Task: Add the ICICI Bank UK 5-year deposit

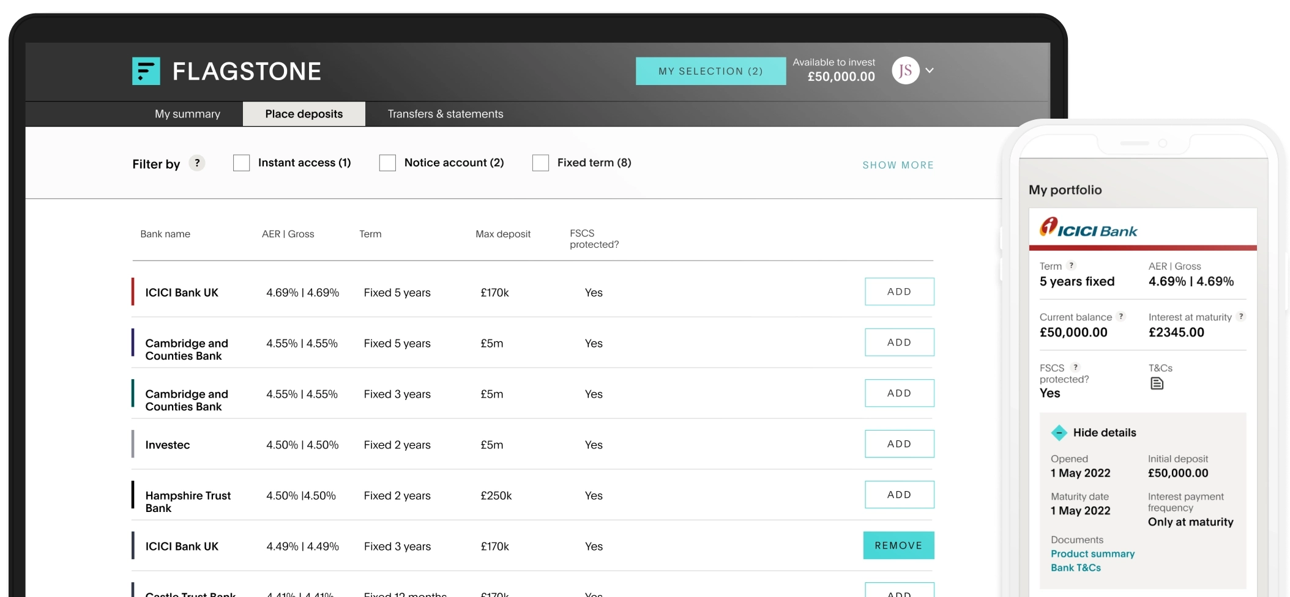Action: pyautogui.click(x=899, y=292)
